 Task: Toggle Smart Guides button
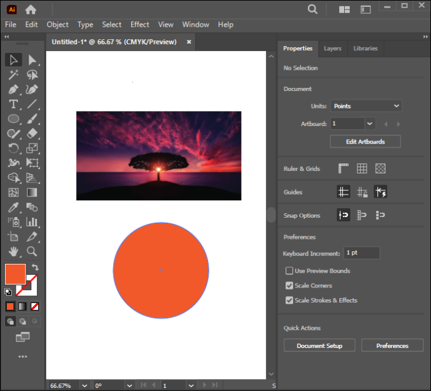(x=380, y=192)
